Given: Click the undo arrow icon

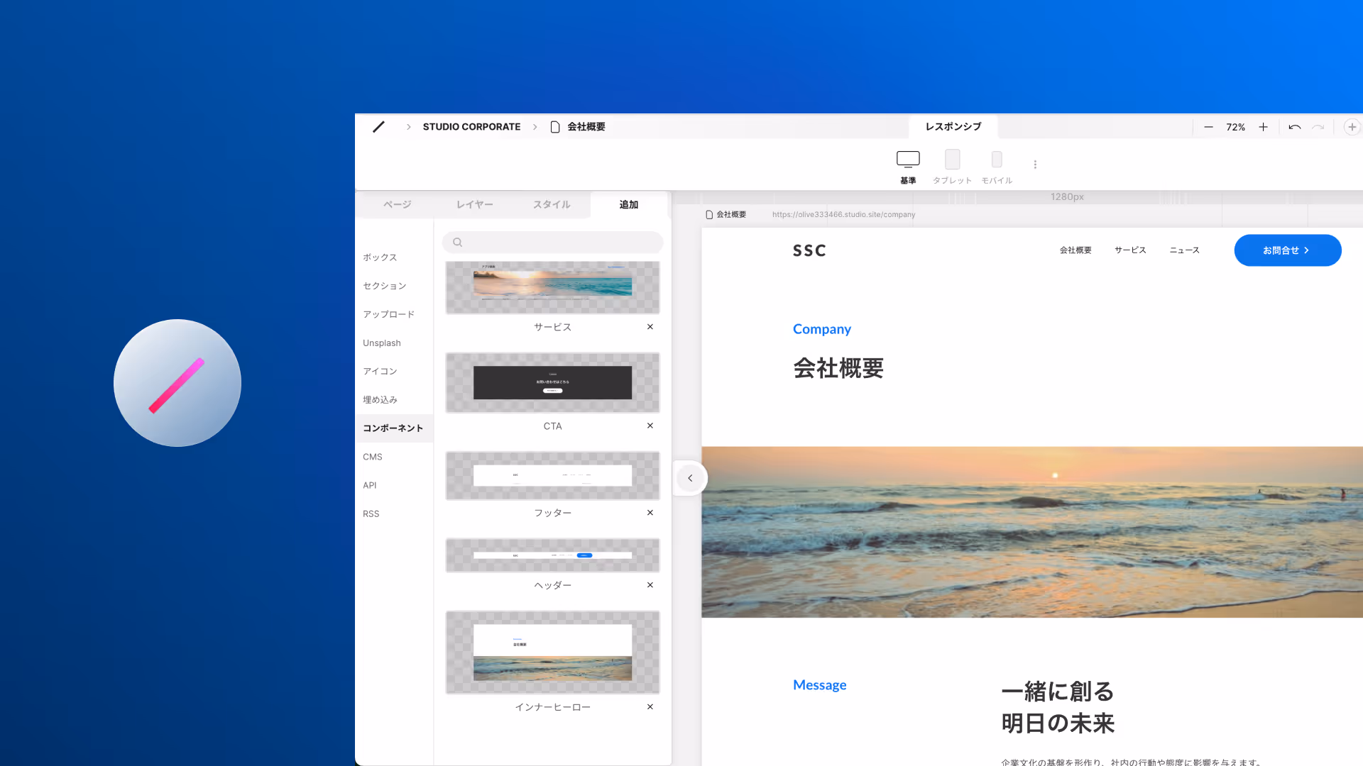Looking at the screenshot, I should tap(1295, 127).
